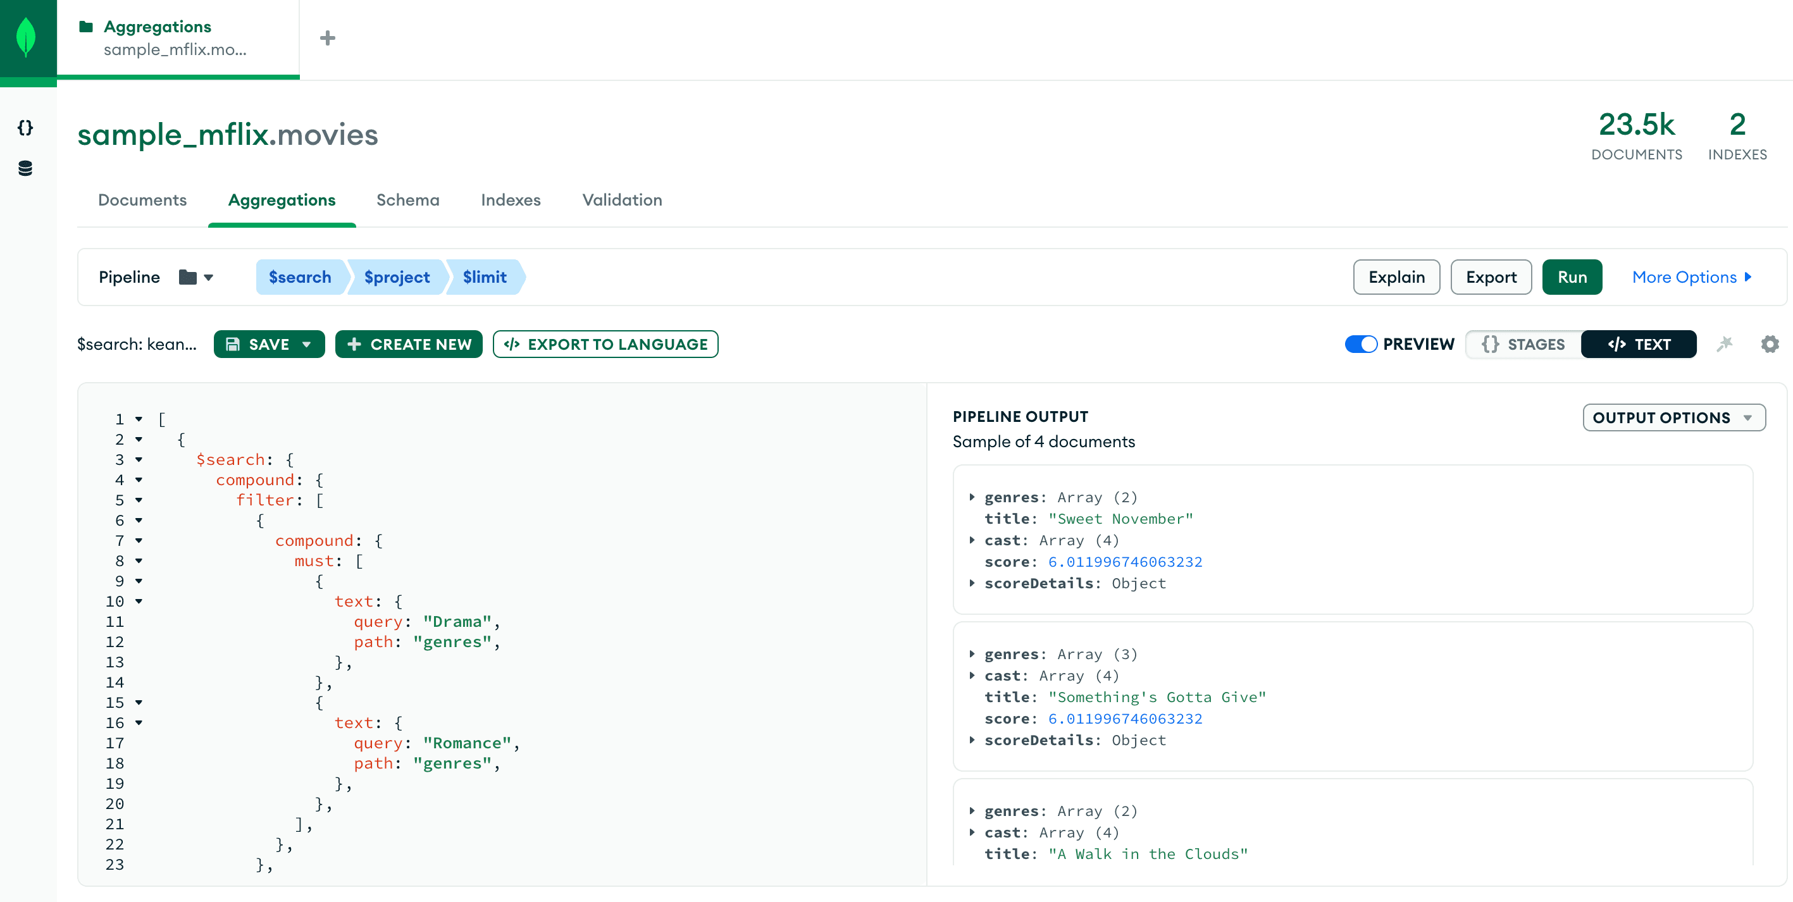Image resolution: width=1793 pixels, height=902 pixels.
Task: Toggle the Preview switch off
Action: 1361,344
